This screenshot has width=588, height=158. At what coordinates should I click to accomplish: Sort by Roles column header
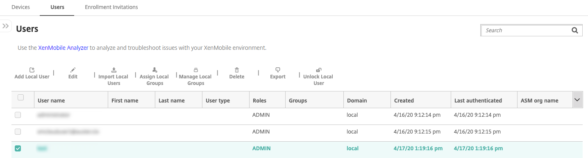pos(259,100)
